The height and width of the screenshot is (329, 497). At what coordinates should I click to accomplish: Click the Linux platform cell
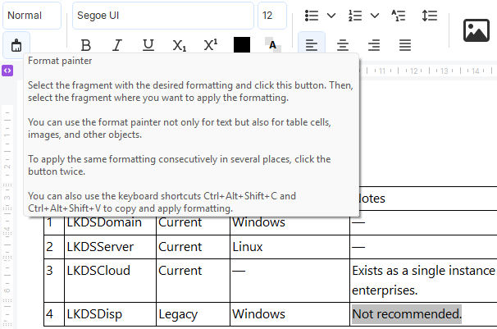click(x=290, y=247)
